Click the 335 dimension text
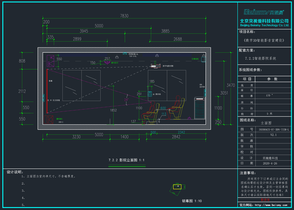 pyautogui.click(x=51, y=37)
